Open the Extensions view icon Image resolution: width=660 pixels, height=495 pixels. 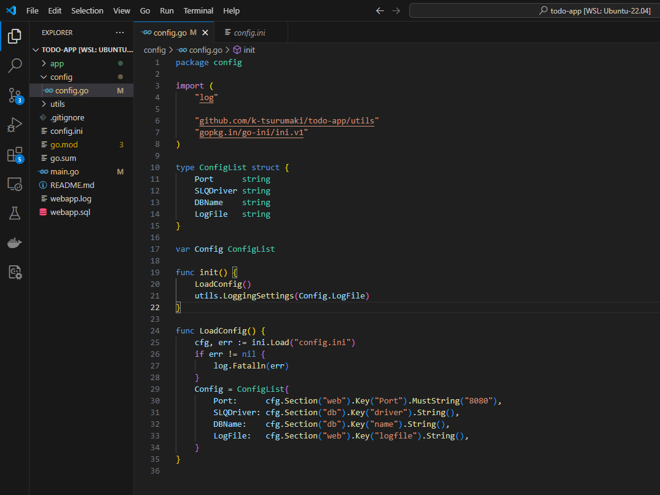[15, 155]
